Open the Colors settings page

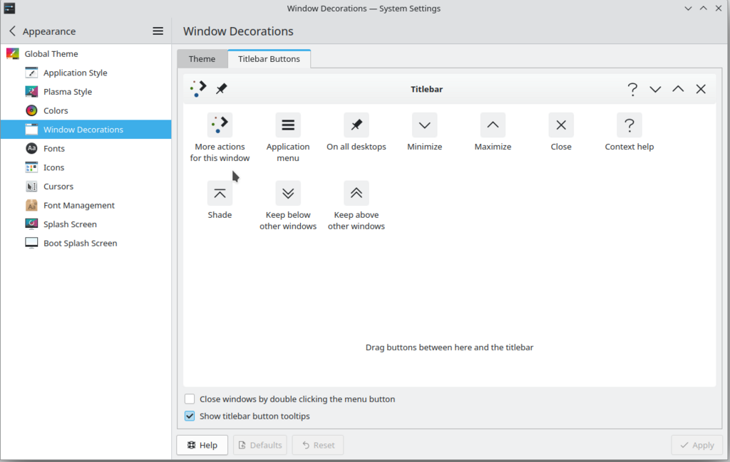(x=56, y=111)
